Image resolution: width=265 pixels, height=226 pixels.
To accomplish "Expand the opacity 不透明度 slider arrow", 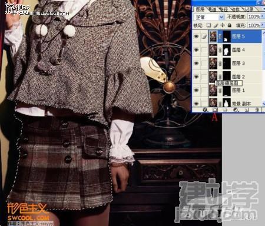I will [263, 16].
